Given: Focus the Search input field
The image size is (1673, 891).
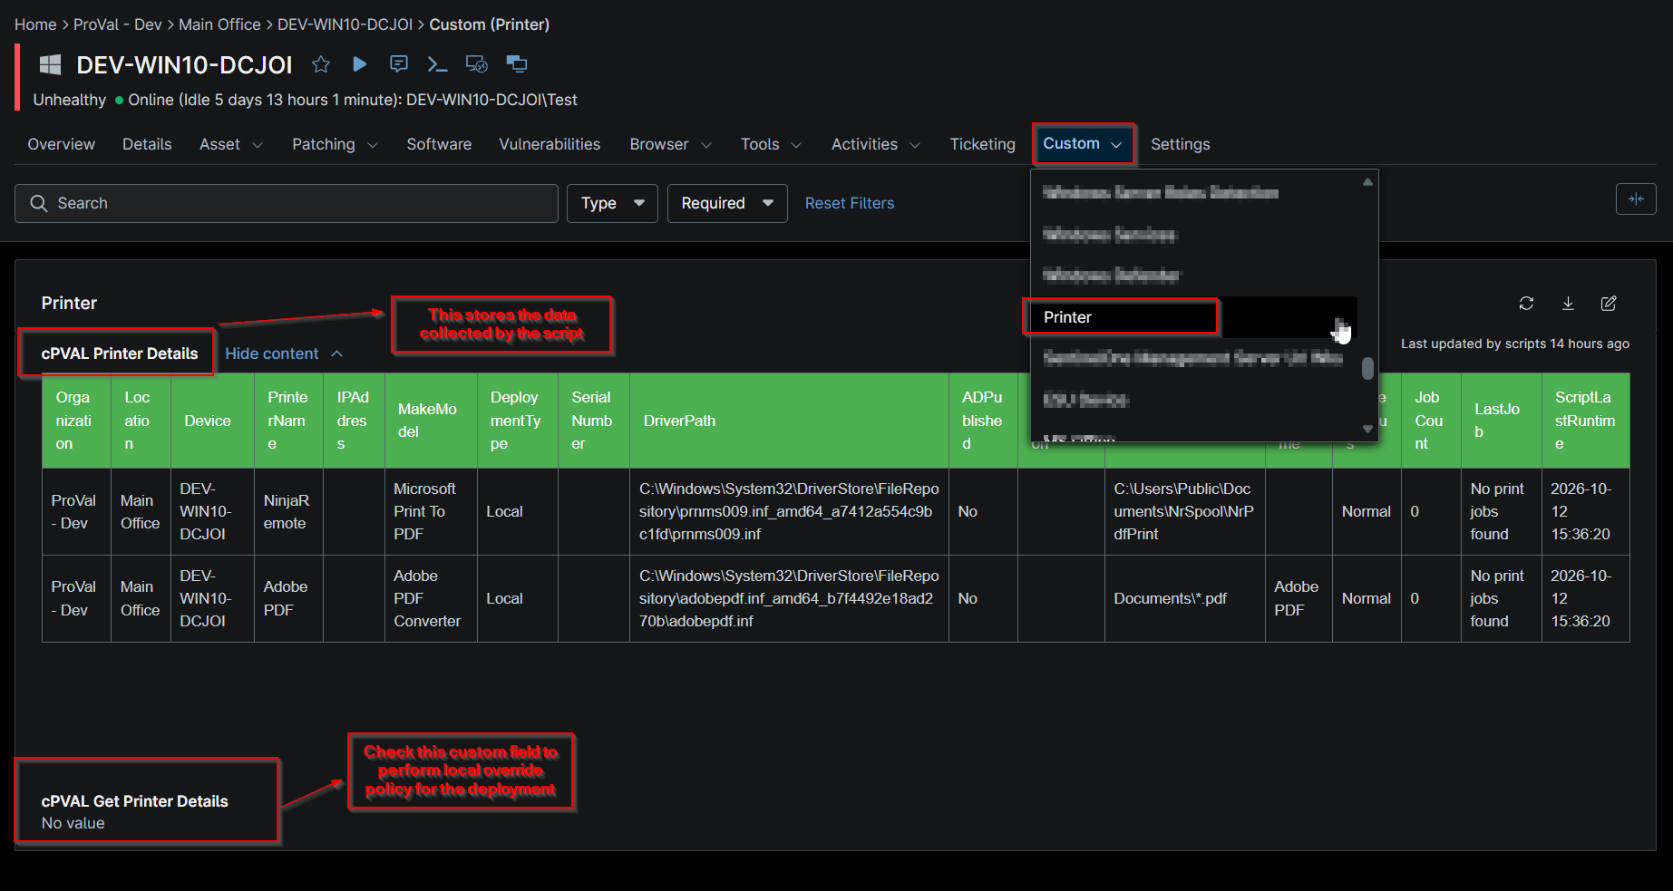Looking at the screenshot, I should (x=287, y=204).
